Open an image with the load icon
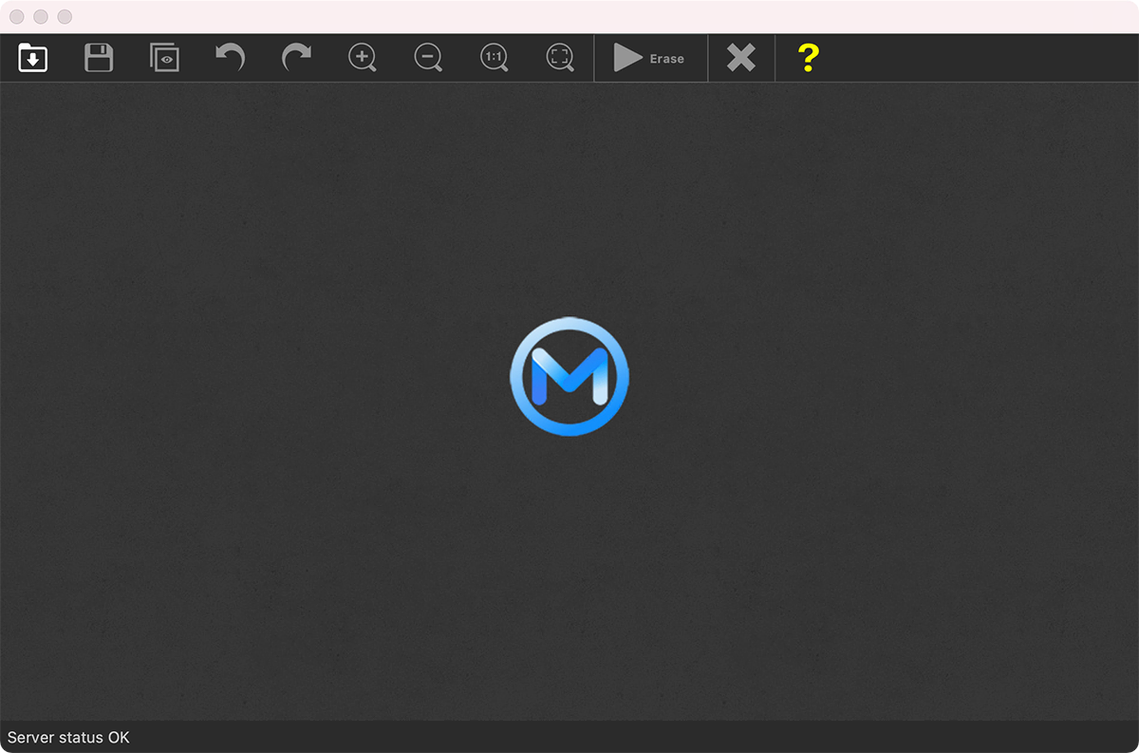Screen dimensions: 1139x753 pos(33,58)
